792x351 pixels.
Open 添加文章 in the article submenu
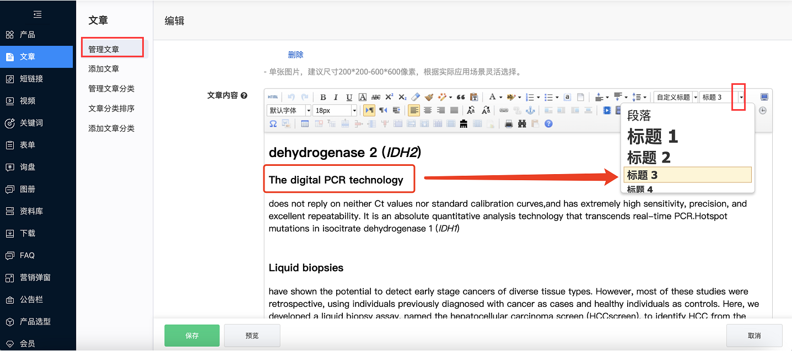coord(104,69)
